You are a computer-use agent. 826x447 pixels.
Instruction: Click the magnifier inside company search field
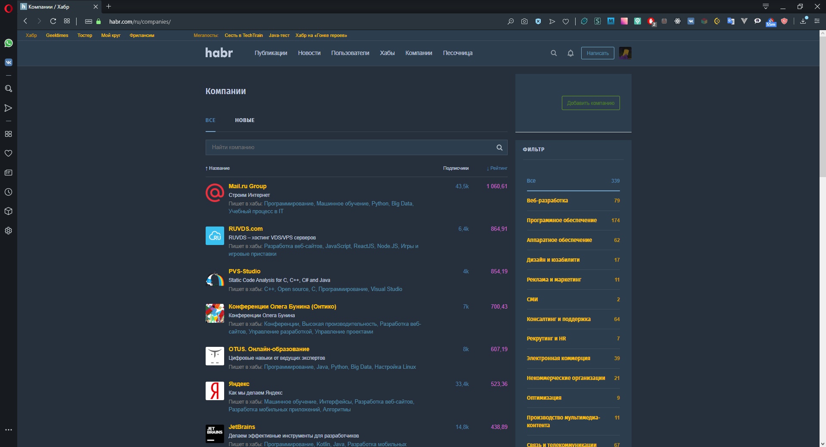click(499, 147)
